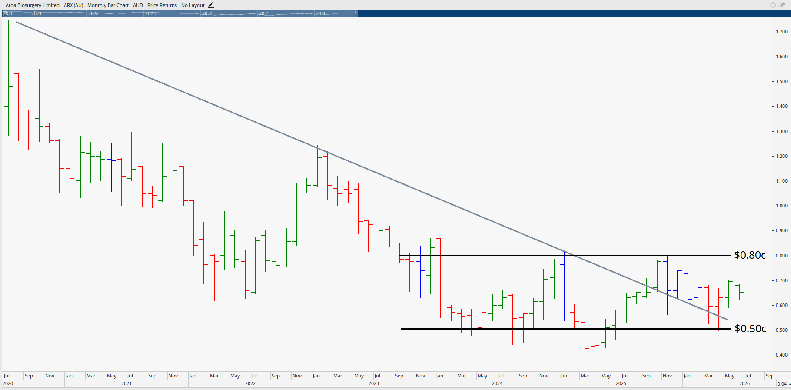Click the 1.000 price scale label
Screen dimensions: 791x390
tap(781, 206)
